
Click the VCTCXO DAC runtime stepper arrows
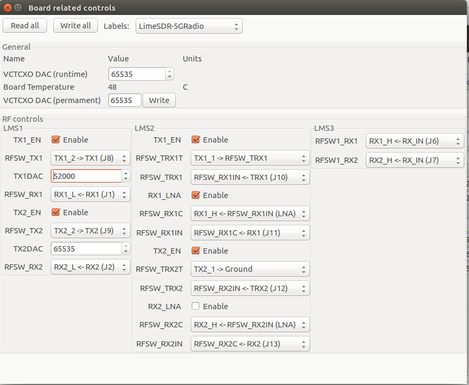(169, 74)
